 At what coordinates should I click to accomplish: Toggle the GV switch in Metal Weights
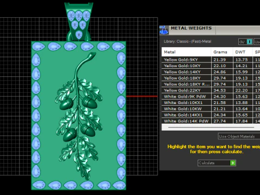click(x=245, y=42)
